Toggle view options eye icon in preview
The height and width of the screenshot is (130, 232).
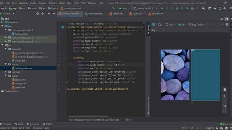tap(153, 30)
